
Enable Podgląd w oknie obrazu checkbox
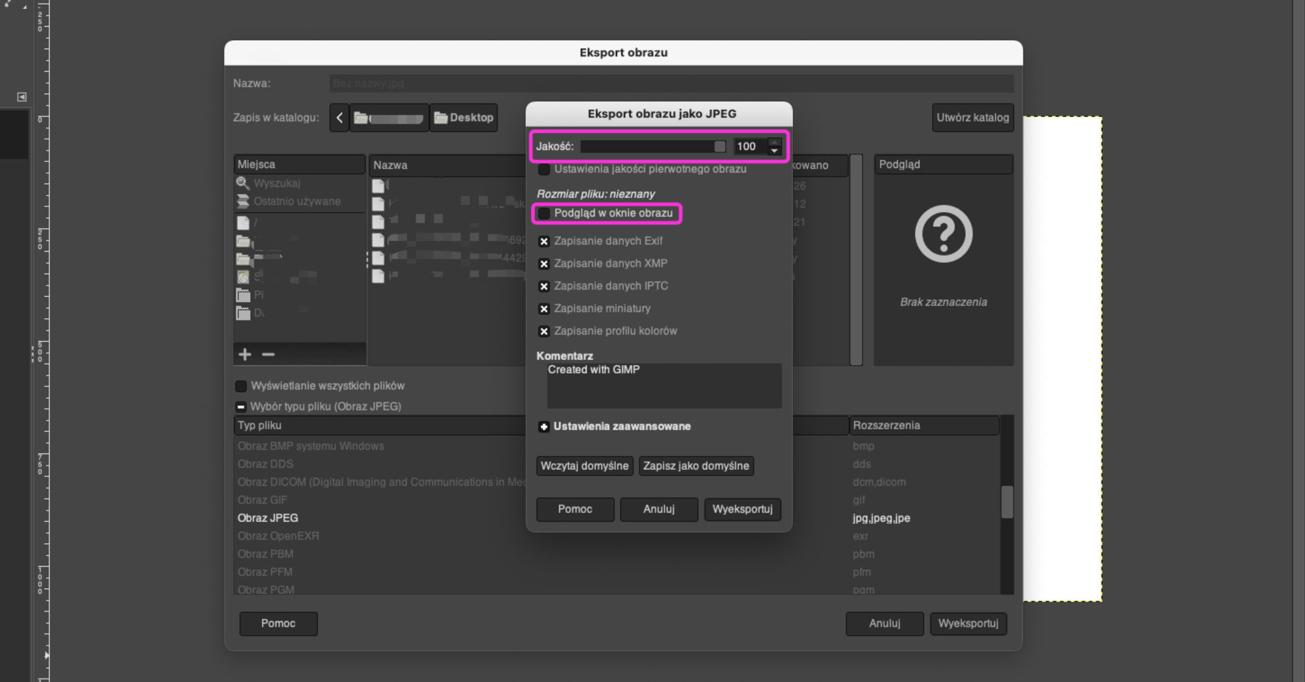click(x=544, y=214)
